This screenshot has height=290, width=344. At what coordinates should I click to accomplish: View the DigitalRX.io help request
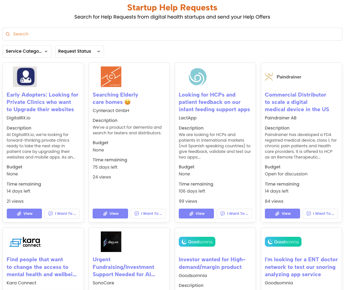point(24,213)
